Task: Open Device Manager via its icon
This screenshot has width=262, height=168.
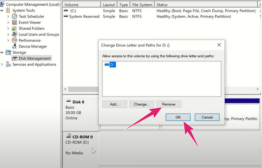Action: pyautogui.click(x=14, y=46)
